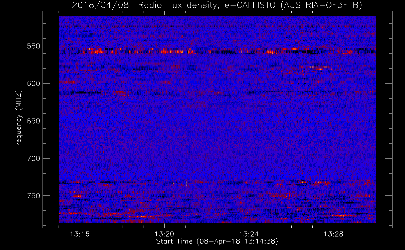Click the plot title mentioning e-CALLISTO
This screenshot has height=250, width=405.
(217, 5)
